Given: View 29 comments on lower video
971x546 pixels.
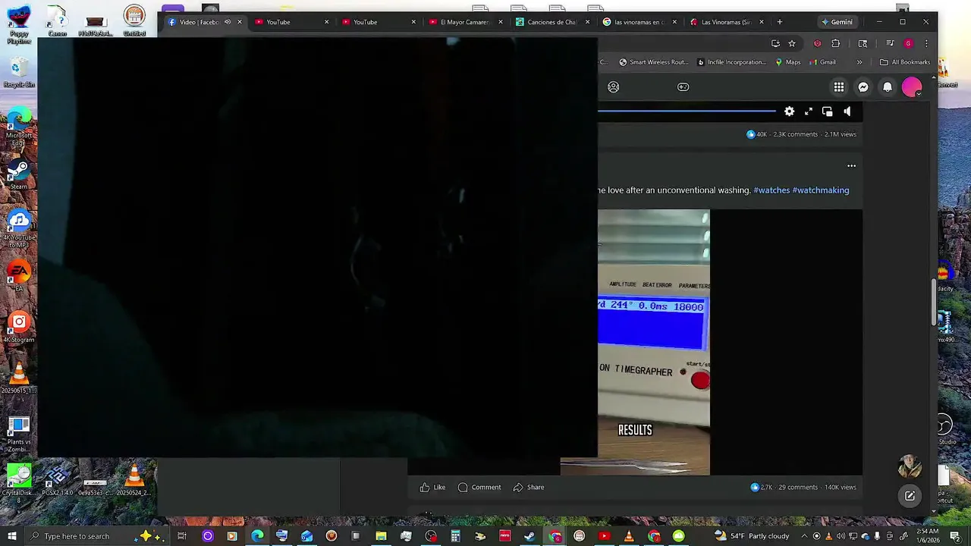Looking at the screenshot, I should (x=798, y=488).
